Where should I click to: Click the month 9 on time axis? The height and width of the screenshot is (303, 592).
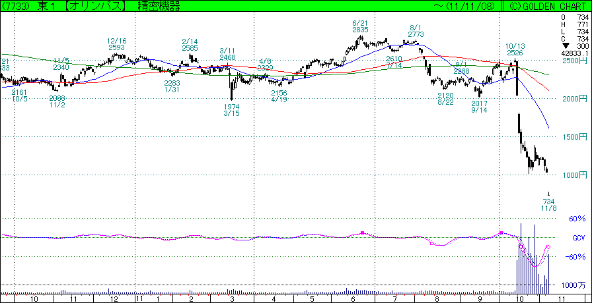[479, 299]
